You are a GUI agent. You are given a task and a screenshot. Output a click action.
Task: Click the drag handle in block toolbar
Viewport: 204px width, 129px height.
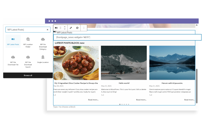point(60,28)
